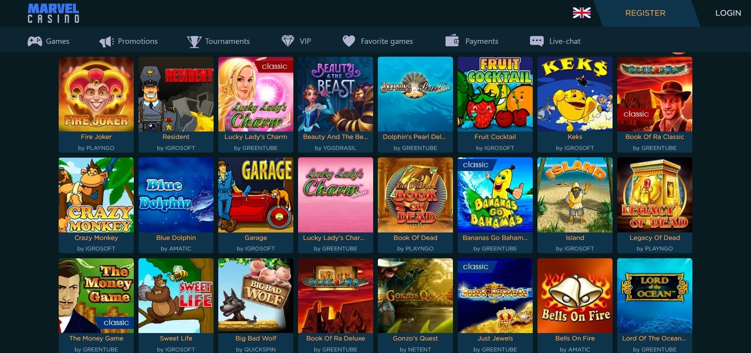
Task: Click the megaphone Promotions icon
Action: [106, 41]
